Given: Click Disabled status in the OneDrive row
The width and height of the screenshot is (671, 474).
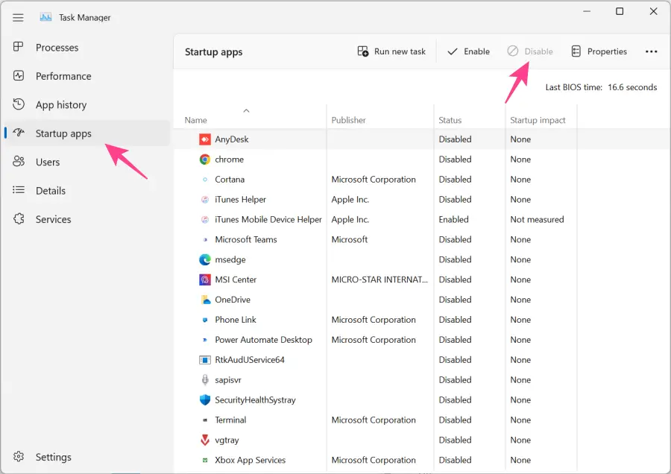Looking at the screenshot, I should click(x=455, y=300).
